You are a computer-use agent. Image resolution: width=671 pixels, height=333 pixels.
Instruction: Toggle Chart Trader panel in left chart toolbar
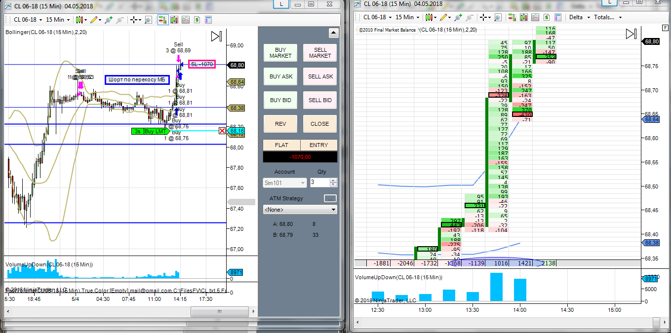coord(162,20)
